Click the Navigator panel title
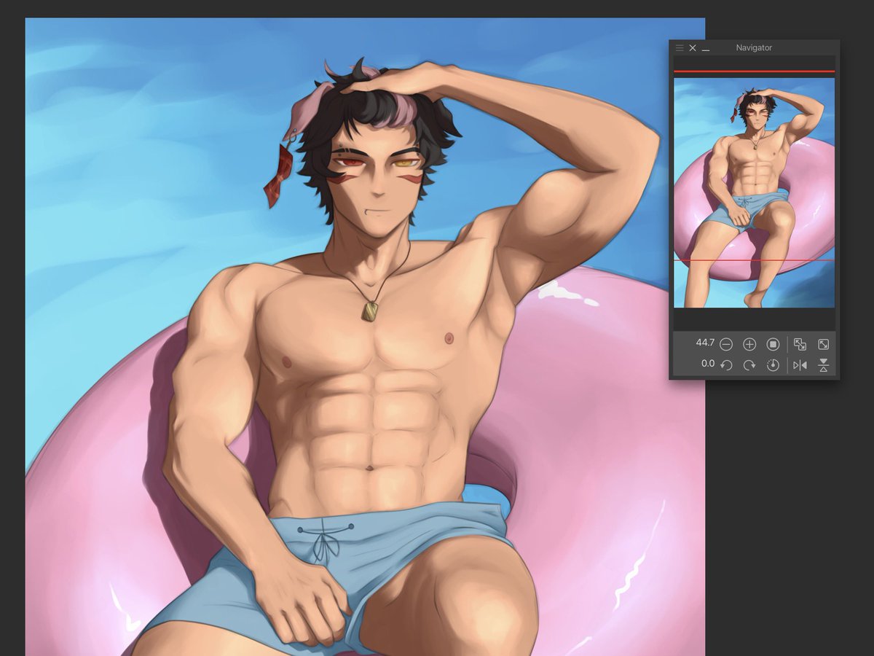 tap(754, 47)
